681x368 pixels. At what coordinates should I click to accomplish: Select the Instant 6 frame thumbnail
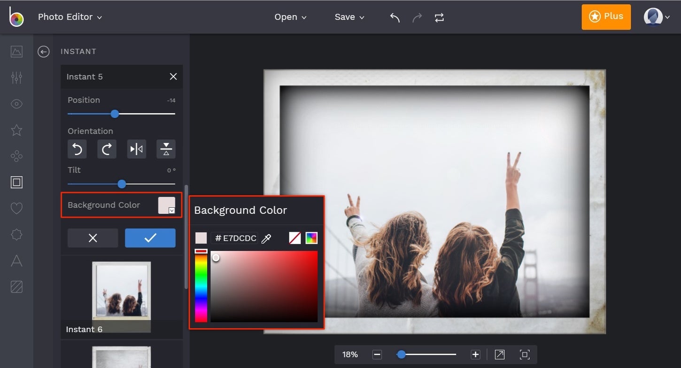pyautogui.click(x=122, y=297)
